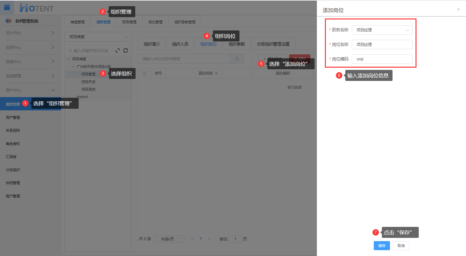
Task: Click the 添加岗位 button
Action: click(x=272, y=59)
